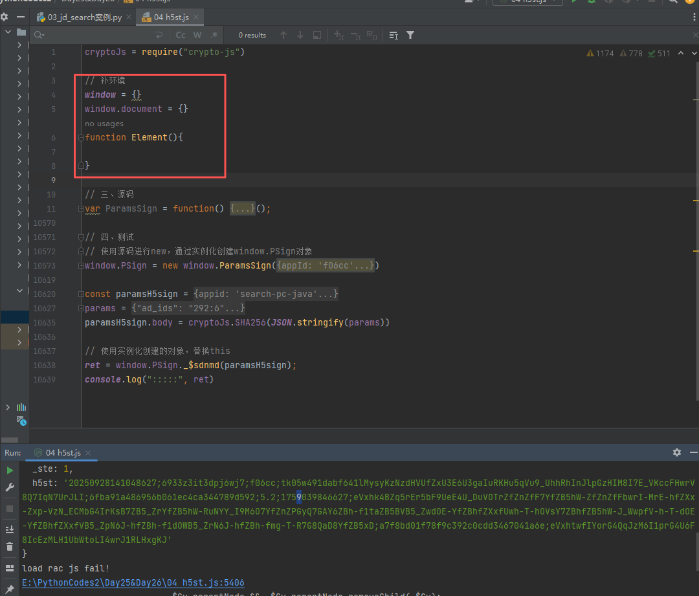Unselect the last occurrence
This screenshot has height=596, width=699.
[x=356, y=35]
